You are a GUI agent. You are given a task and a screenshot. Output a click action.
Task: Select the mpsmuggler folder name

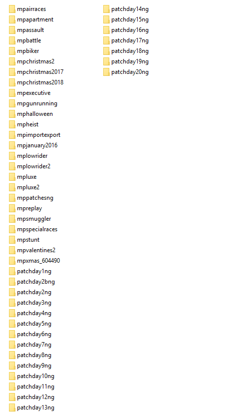(x=34, y=219)
